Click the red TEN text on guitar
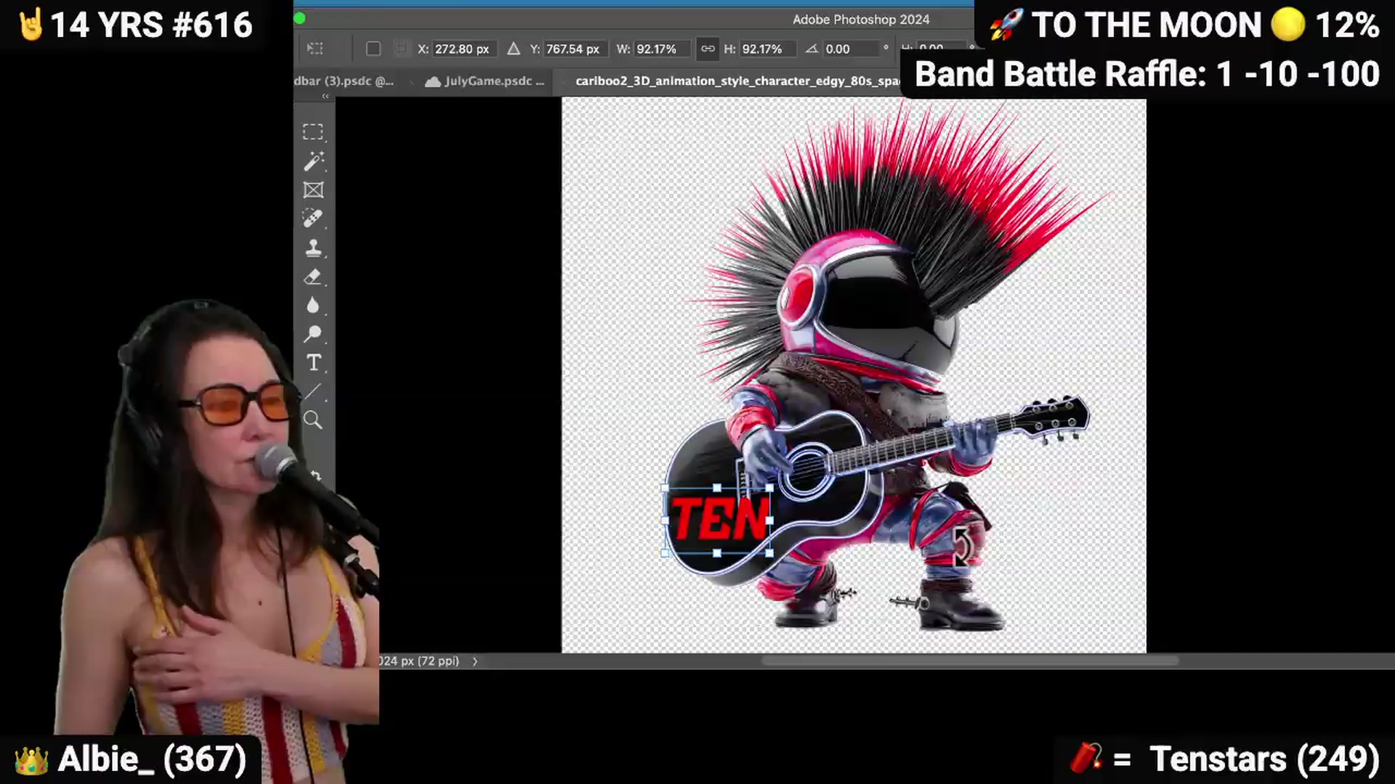1395x784 pixels. pyautogui.click(x=719, y=519)
